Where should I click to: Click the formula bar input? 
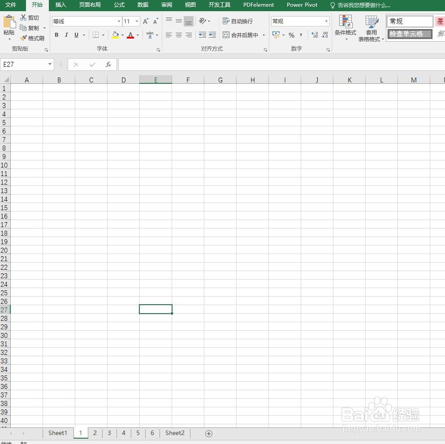[281, 65]
